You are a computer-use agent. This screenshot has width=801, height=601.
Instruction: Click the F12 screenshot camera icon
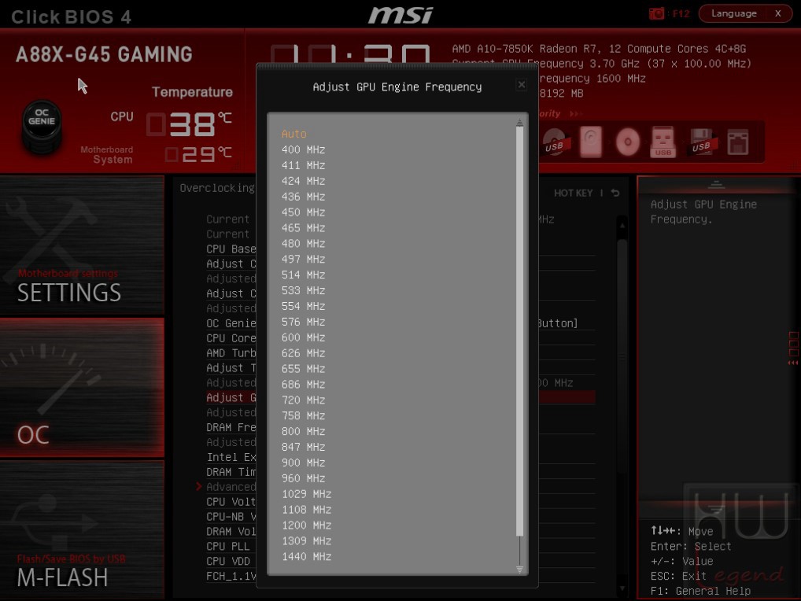pos(656,13)
